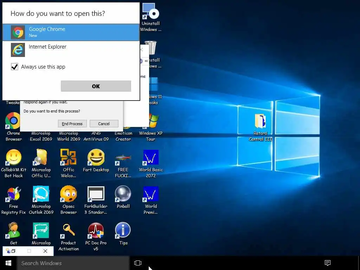Select the PC Doc Pro v5 icon
The height and width of the screenshot is (270, 360).
[96, 237]
